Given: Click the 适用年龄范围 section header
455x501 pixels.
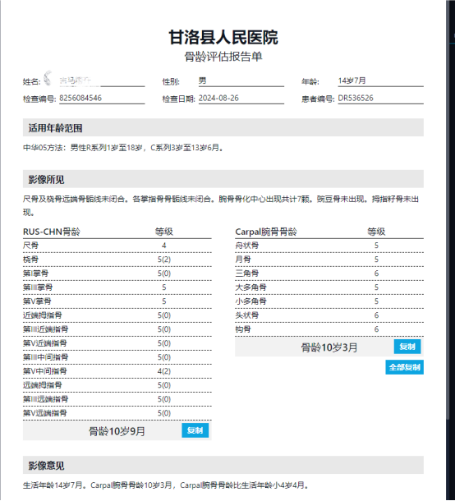Looking at the screenshot, I should [223, 127].
